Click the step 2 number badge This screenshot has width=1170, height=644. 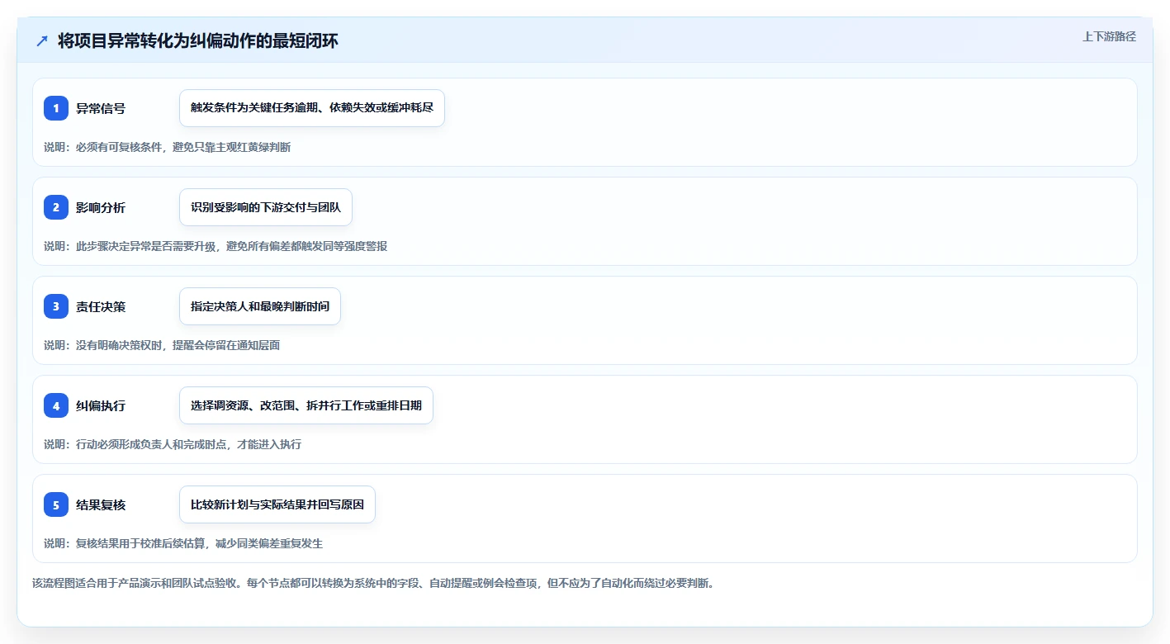click(56, 207)
